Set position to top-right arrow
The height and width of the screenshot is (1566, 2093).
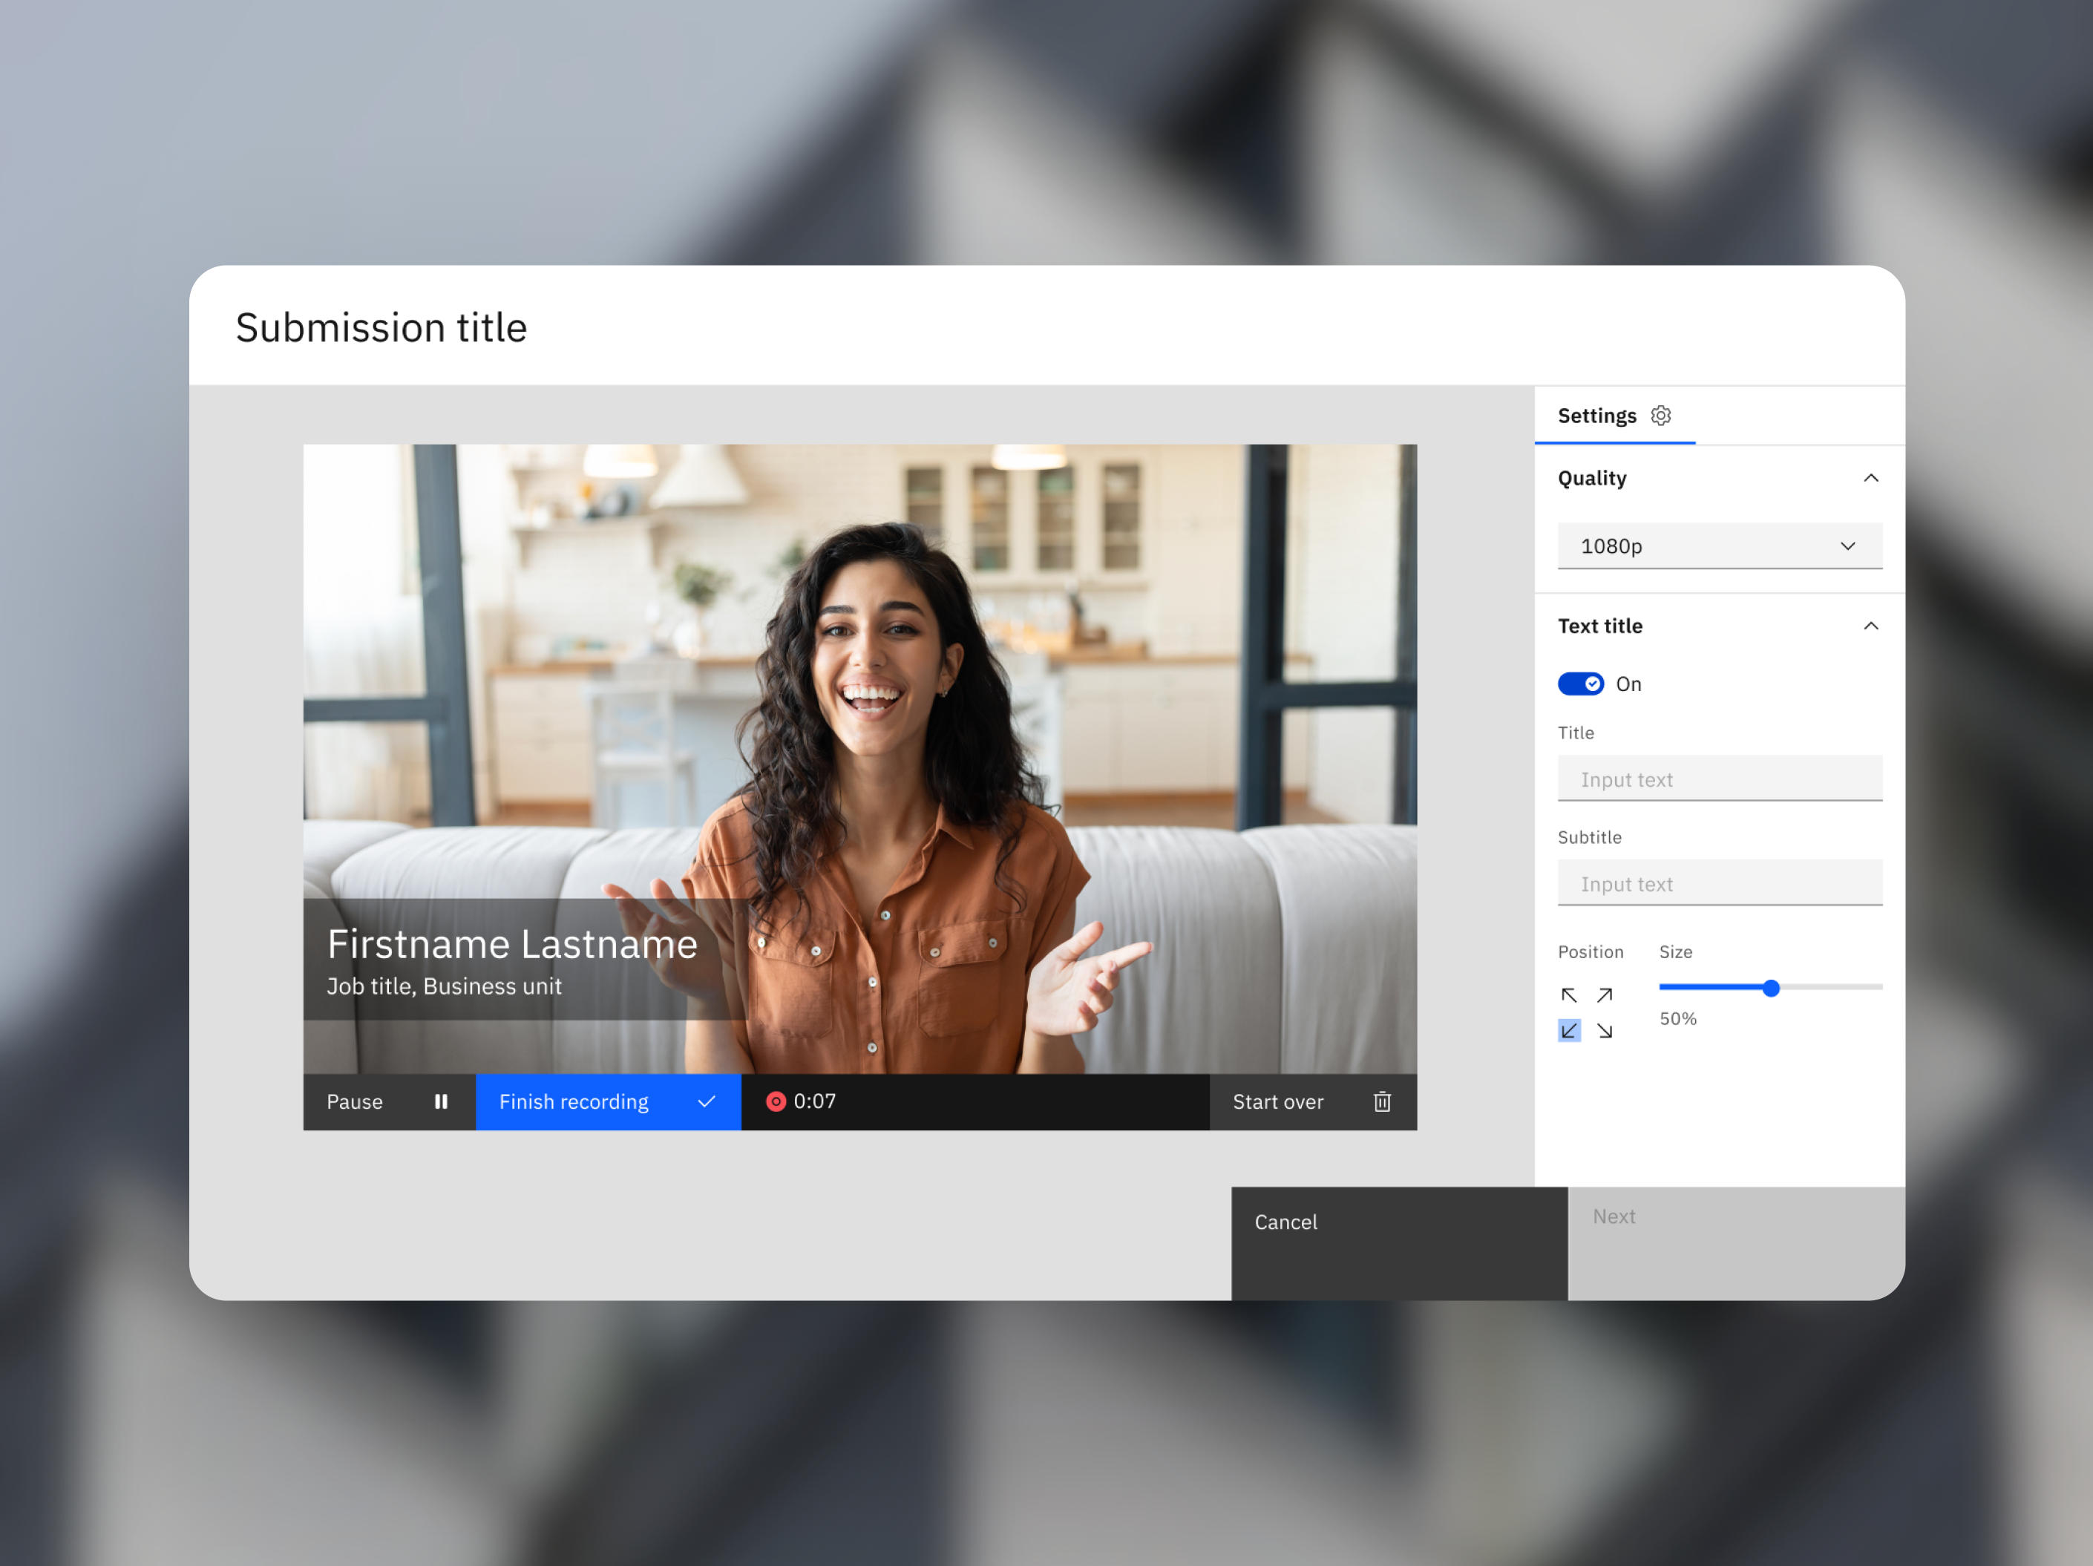pyautogui.click(x=1605, y=995)
